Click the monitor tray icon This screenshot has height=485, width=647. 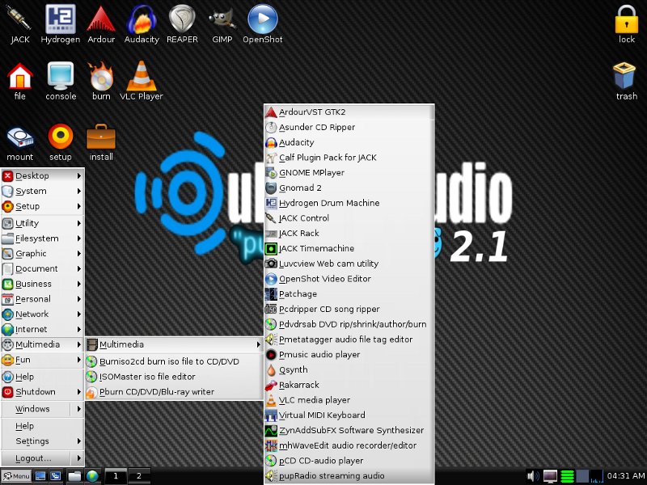pos(550,476)
